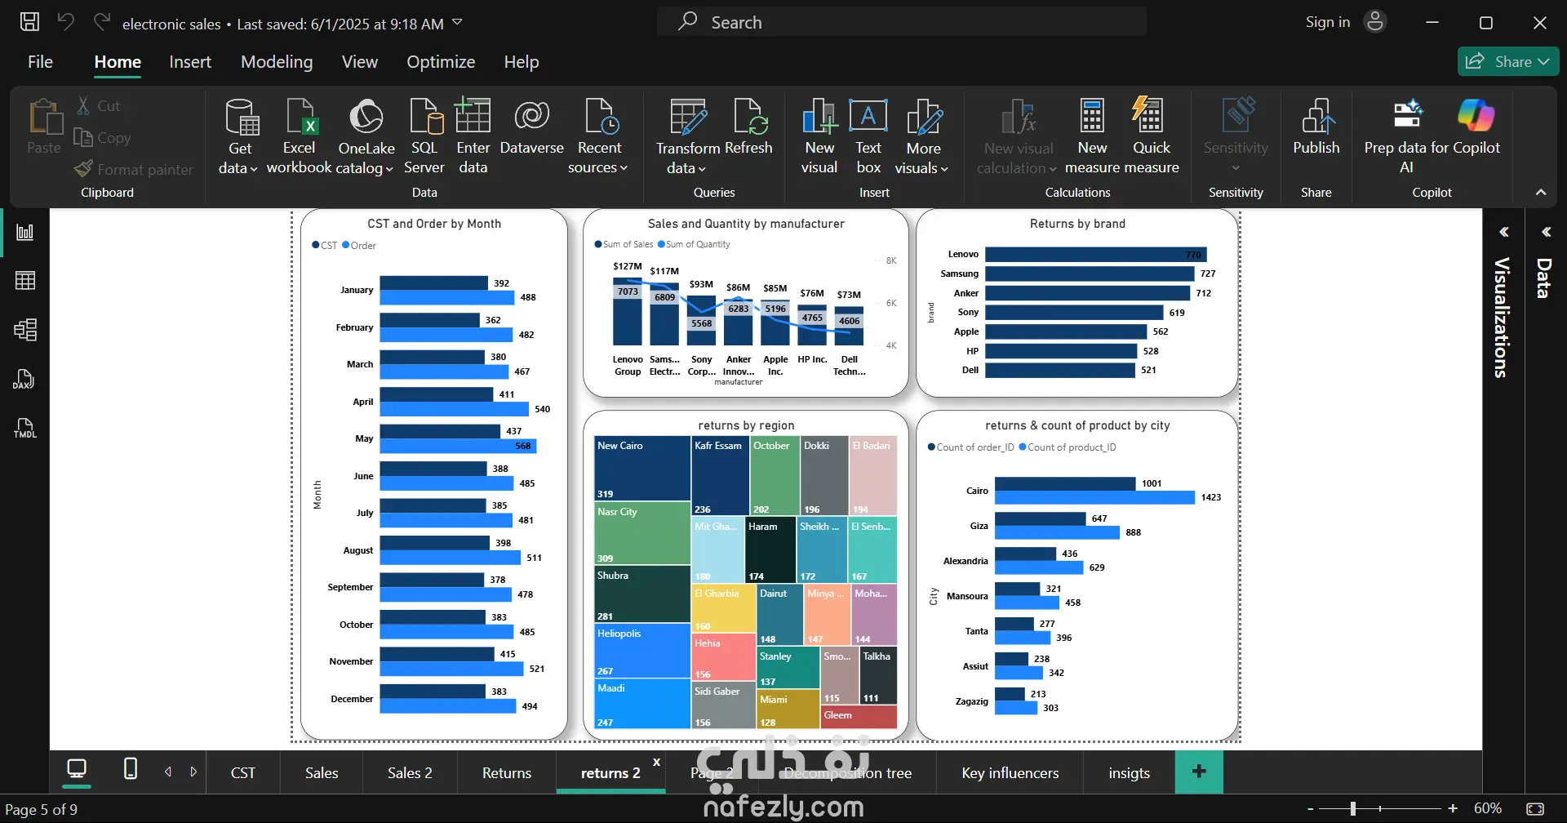1567x823 pixels.
Task: Zoom in with the plus button
Action: [x=1453, y=809]
